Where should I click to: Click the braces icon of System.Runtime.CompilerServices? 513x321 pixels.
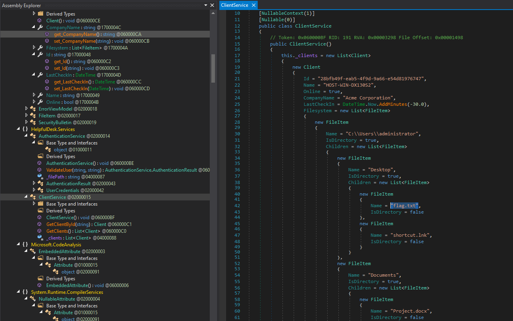coord(25,292)
